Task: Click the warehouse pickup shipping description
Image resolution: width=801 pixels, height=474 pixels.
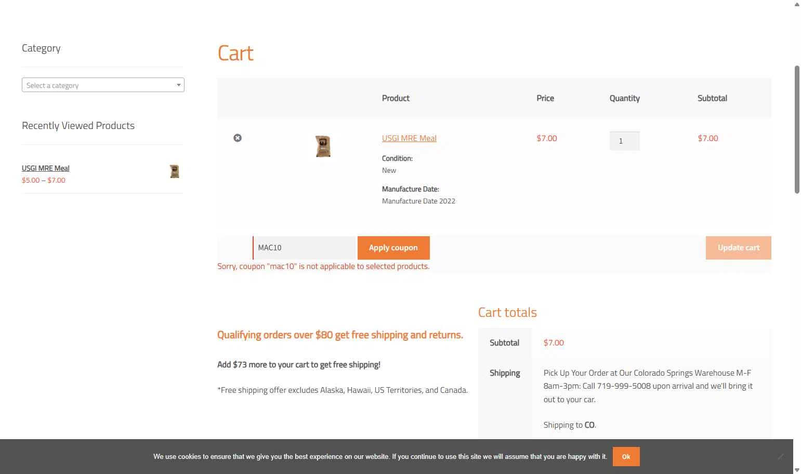Action: 648,386
